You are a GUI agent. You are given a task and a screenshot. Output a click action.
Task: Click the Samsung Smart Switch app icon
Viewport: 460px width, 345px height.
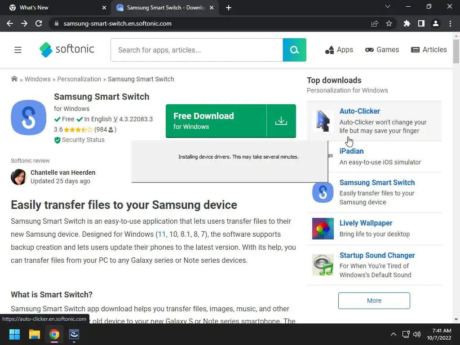click(x=28, y=117)
